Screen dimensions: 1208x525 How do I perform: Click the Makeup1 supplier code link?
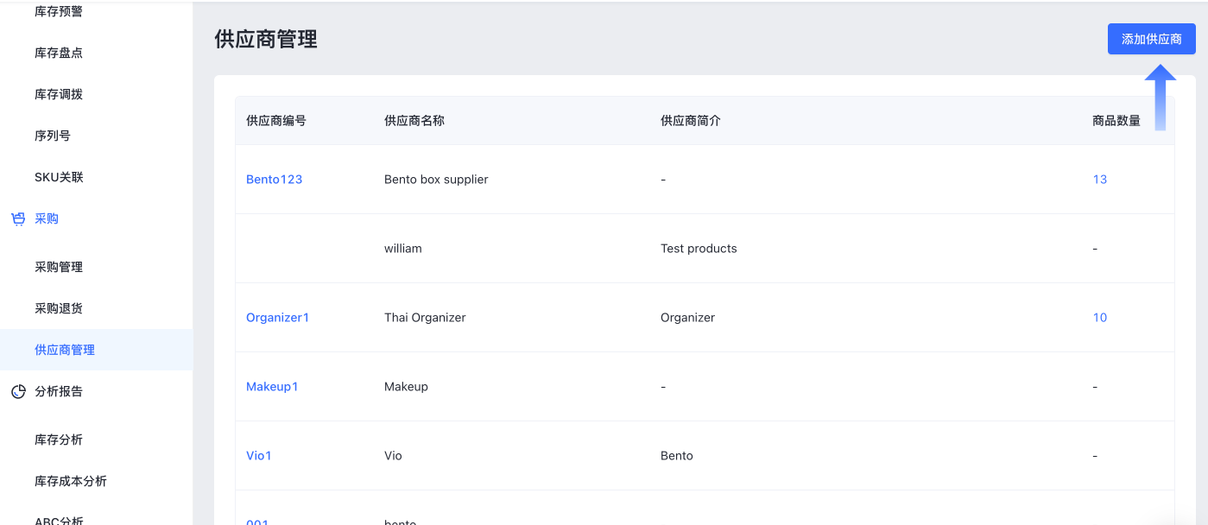coord(272,387)
